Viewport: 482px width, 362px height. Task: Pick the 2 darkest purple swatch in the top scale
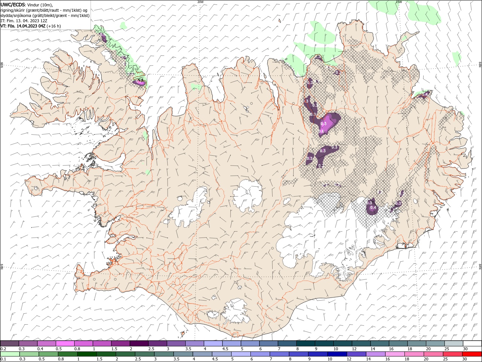pyautogui.click(x=139, y=344)
